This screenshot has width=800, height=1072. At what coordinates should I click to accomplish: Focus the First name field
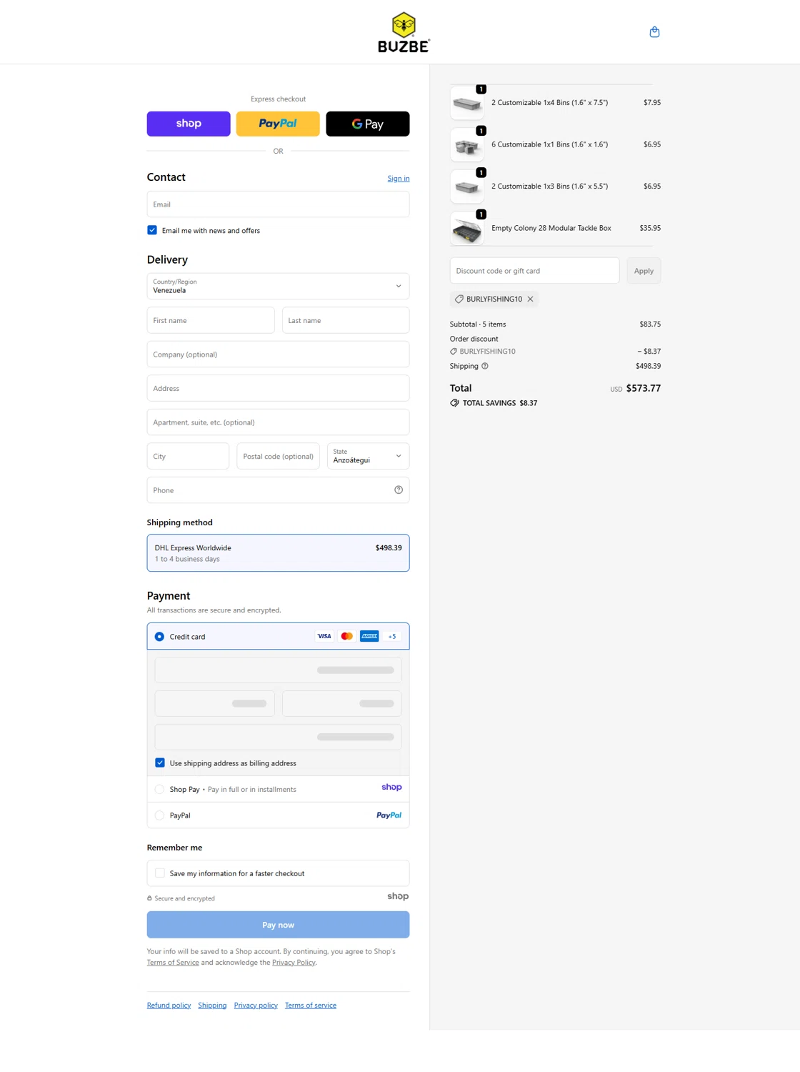click(x=211, y=320)
